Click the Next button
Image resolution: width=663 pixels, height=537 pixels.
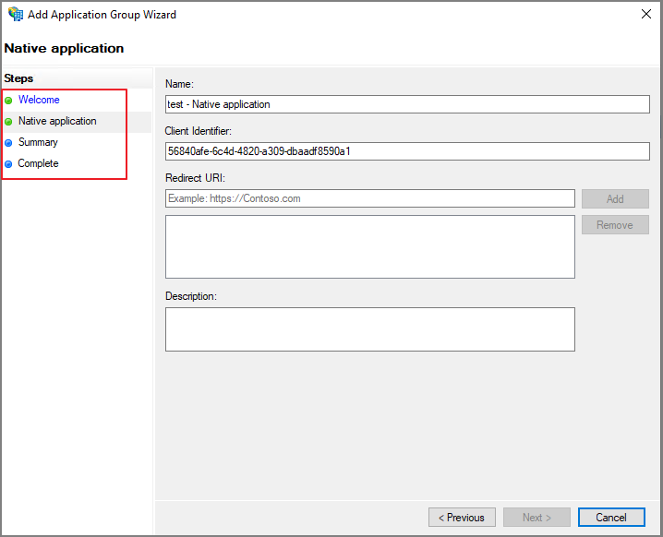tap(536, 517)
